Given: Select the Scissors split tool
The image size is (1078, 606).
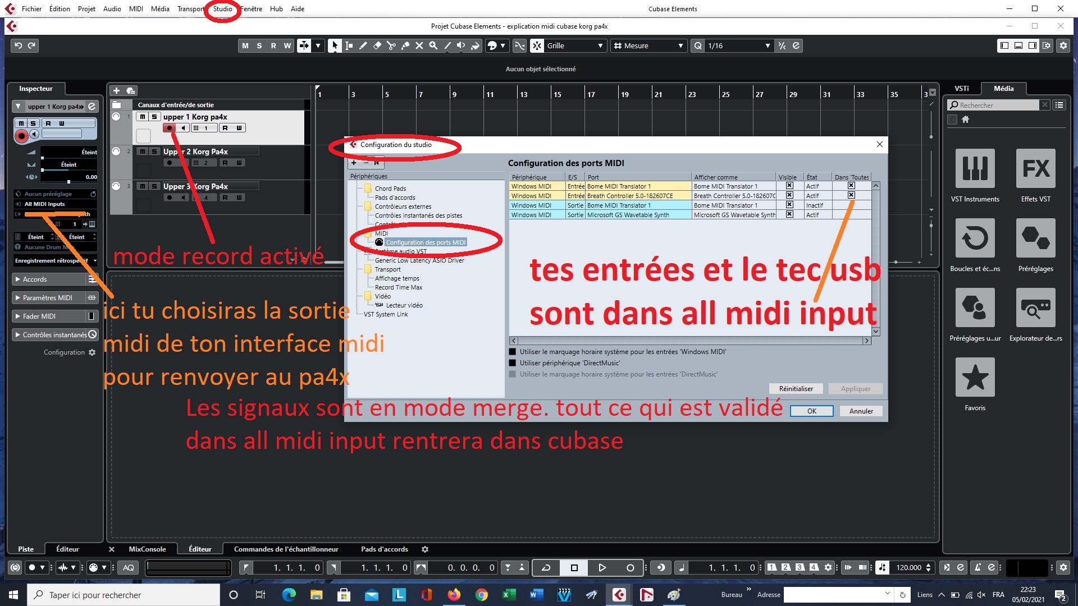Looking at the screenshot, I should pyautogui.click(x=391, y=45).
